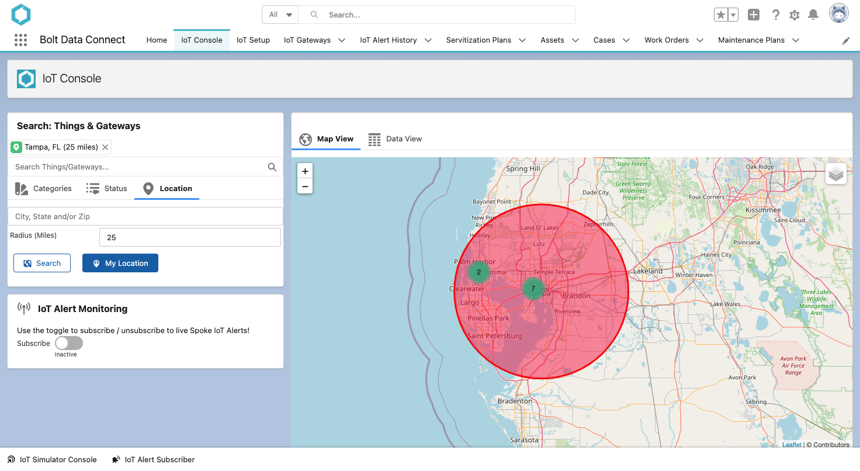Click the Radius (Miles) input field
This screenshot has height=471, width=860.
click(x=190, y=237)
